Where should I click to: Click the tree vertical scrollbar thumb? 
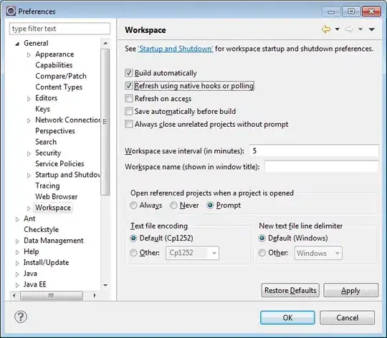click(105, 122)
